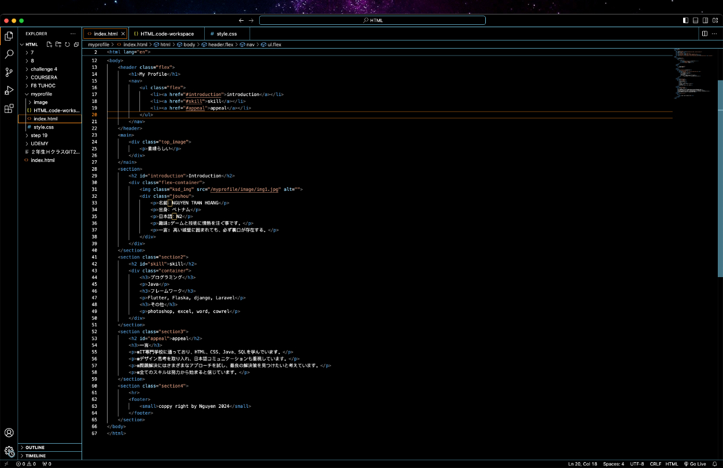Screen dimensions: 723x468
Task: Open the Run and Debug view
Action: coord(9,90)
